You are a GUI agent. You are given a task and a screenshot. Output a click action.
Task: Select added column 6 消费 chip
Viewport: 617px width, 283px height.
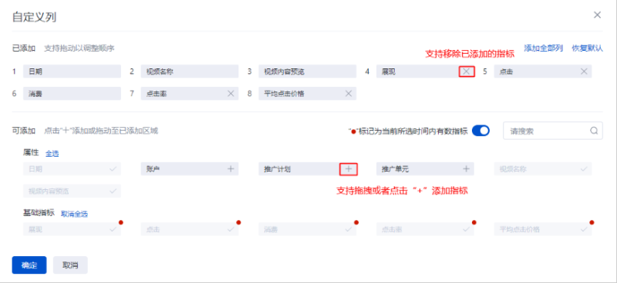click(x=72, y=93)
